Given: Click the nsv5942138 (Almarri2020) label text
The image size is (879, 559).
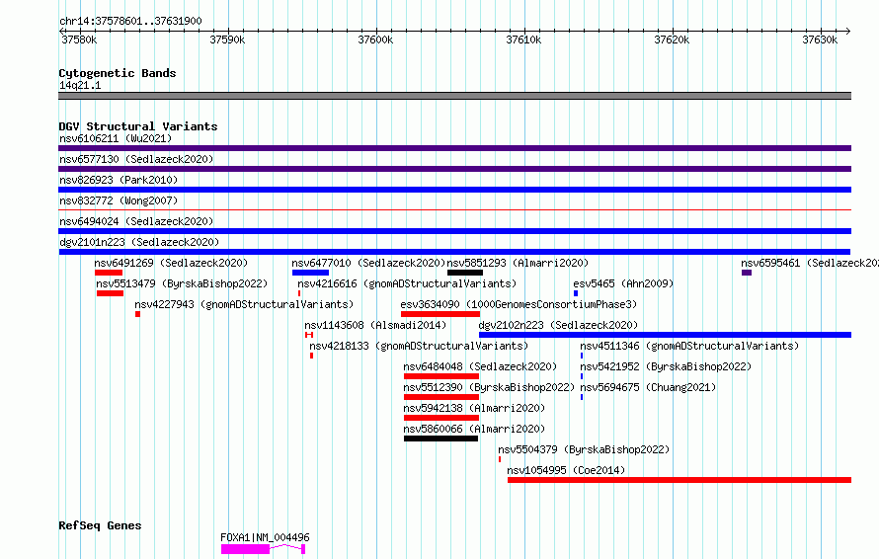Looking at the screenshot, I should [x=474, y=408].
